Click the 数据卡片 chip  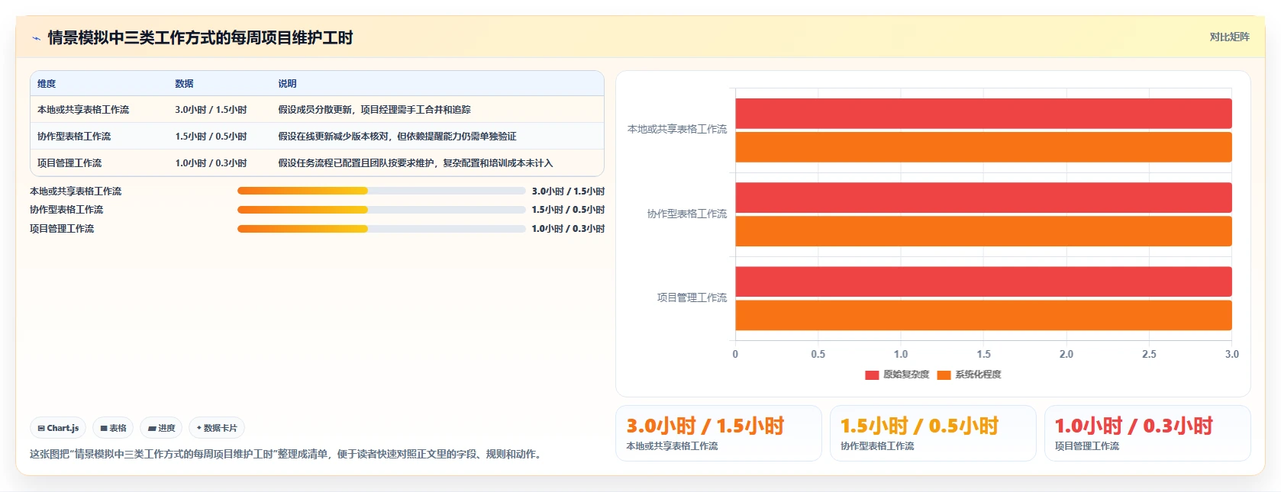217,428
